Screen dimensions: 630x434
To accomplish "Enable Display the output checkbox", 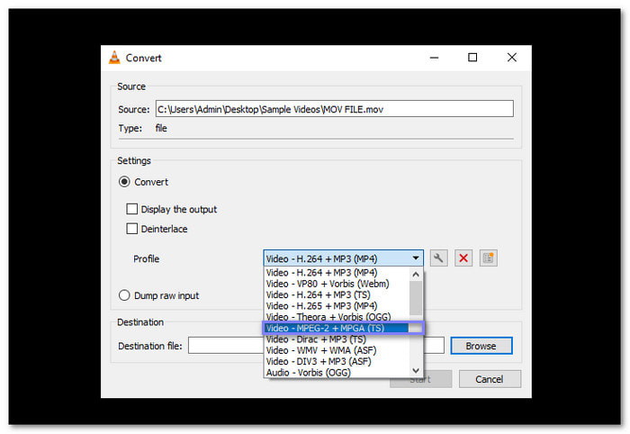I will tap(132, 210).
